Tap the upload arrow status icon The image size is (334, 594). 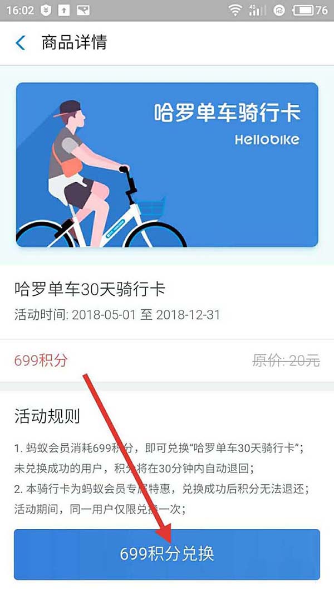pos(64,10)
